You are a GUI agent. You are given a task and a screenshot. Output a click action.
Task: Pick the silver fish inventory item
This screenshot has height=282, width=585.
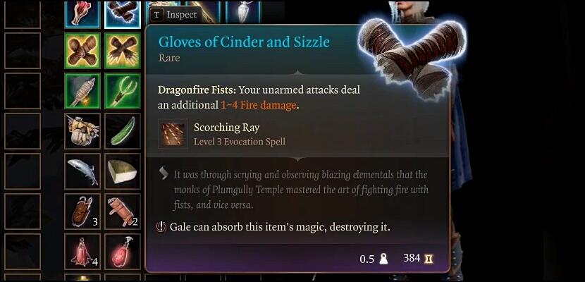coord(82,171)
